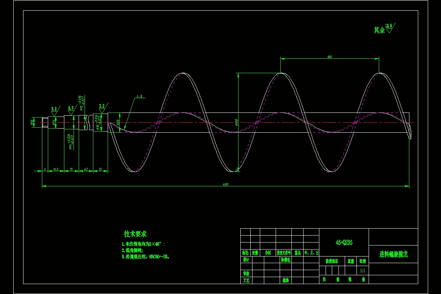The image size is (441, 294).
Task: Click the "重量" title block cell
Action: [x=351, y=261]
